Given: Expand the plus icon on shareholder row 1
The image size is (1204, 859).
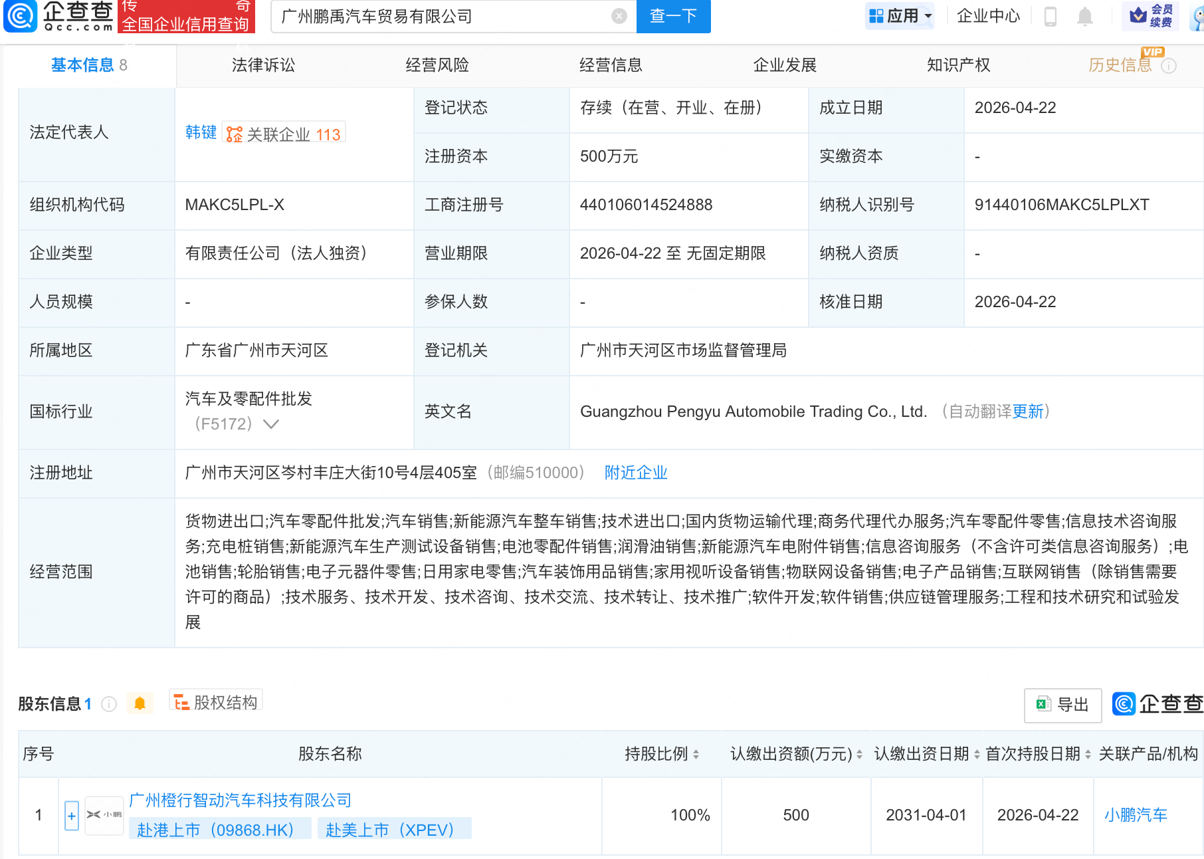Looking at the screenshot, I should pos(71,815).
